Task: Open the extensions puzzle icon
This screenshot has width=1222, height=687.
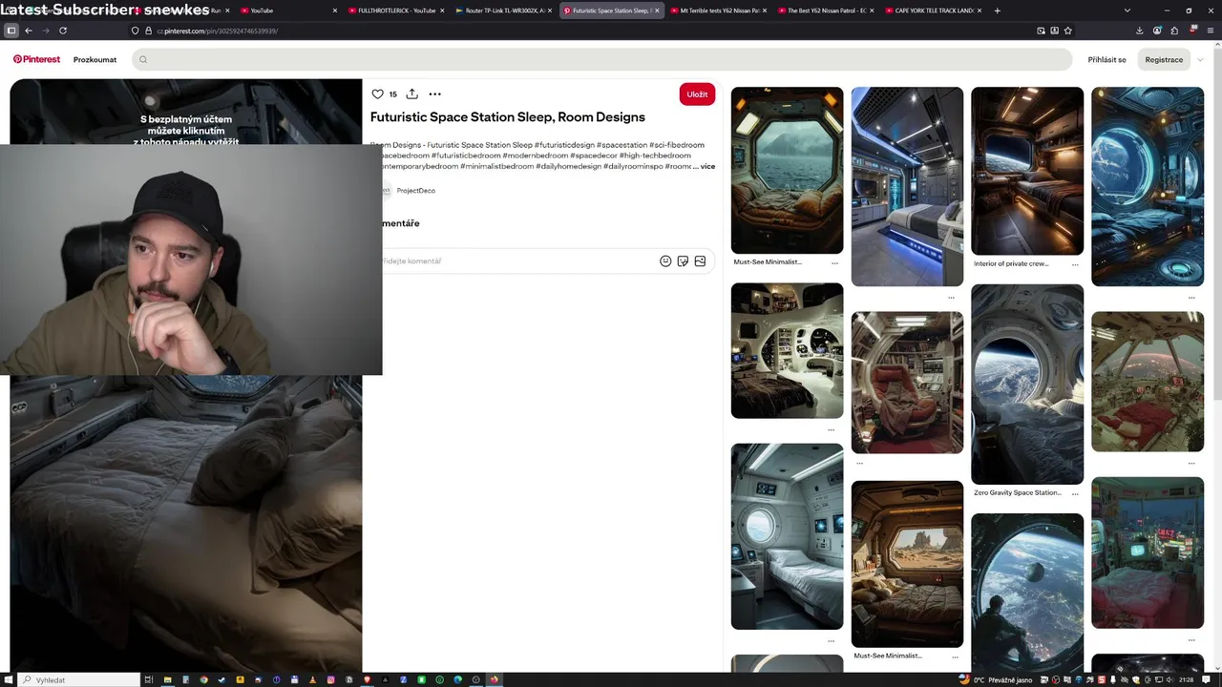Action: tap(1174, 31)
